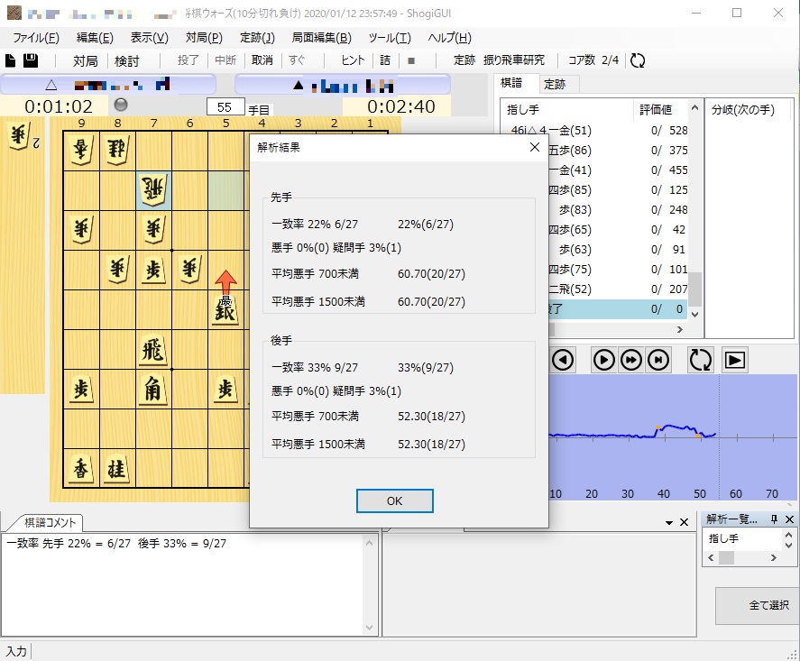Open the ヘルプ(H) menu
Image resolution: width=800 pixels, height=661 pixels.
pos(449,38)
